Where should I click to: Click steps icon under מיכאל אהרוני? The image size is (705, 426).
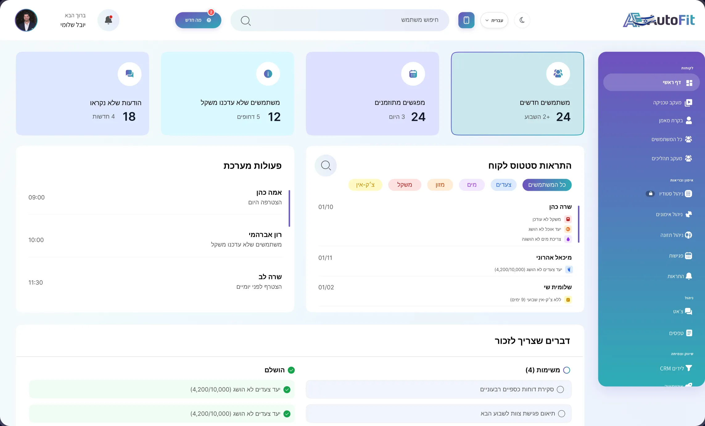coord(569,269)
